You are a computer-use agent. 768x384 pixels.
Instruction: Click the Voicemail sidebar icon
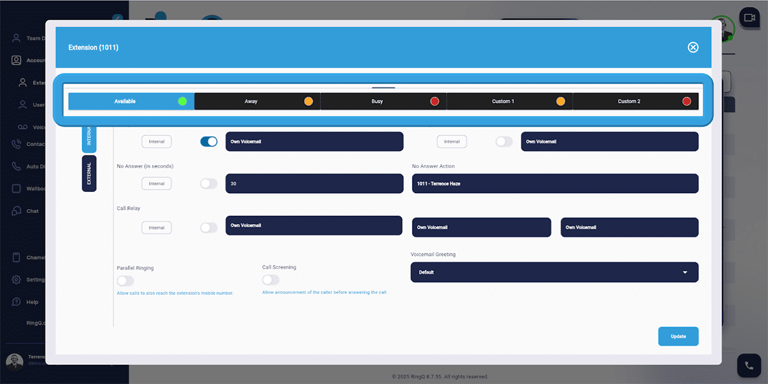click(23, 127)
